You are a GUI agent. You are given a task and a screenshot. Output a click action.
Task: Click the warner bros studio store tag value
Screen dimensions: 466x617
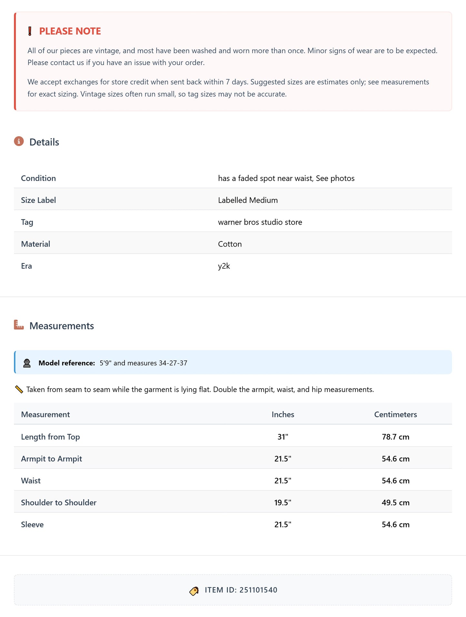coord(260,222)
